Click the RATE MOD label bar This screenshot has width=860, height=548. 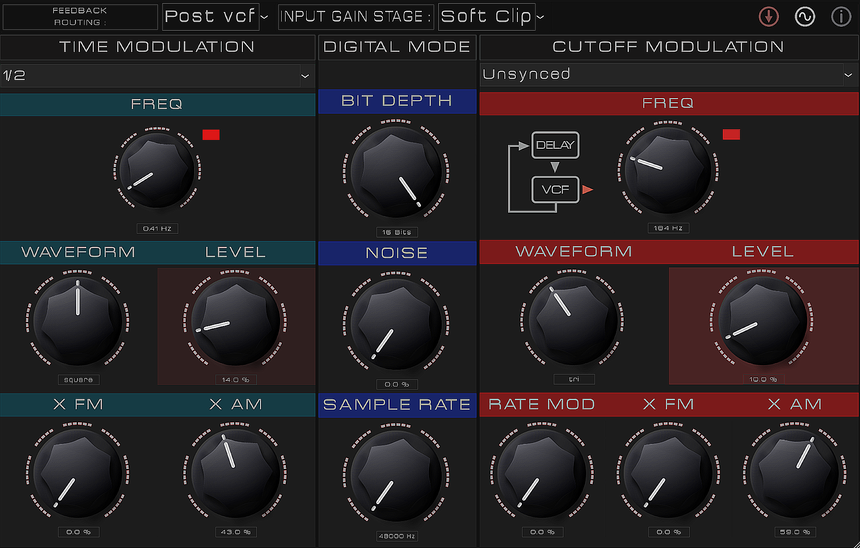pos(541,404)
